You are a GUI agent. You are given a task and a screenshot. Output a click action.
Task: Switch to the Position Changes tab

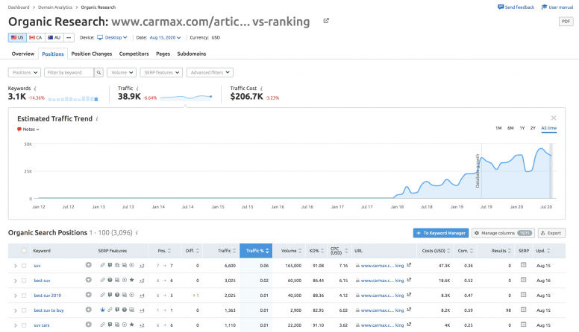[x=92, y=54]
